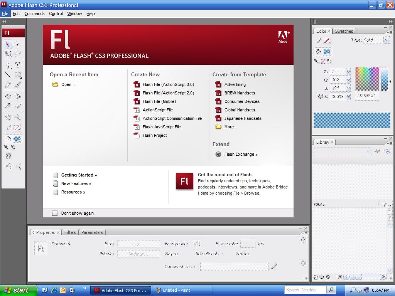Click the Snap to Objects magnet icon
This screenshot has height=296, width=395.
tap(8, 156)
